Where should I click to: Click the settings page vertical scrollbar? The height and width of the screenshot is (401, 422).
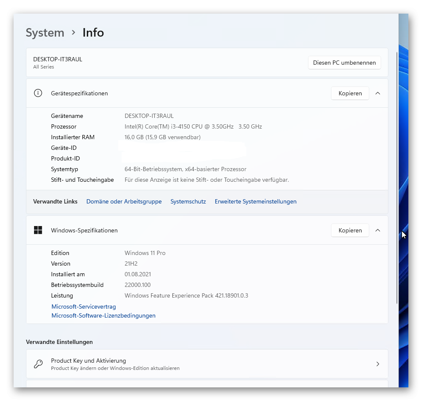pyautogui.click(x=397, y=178)
